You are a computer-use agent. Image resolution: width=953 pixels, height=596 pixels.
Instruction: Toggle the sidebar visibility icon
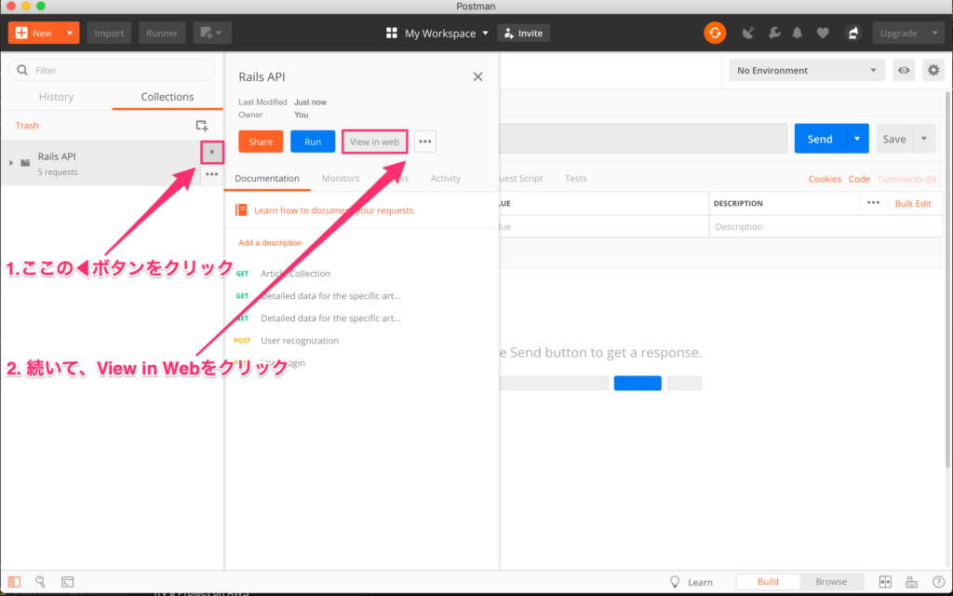(x=14, y=582)
